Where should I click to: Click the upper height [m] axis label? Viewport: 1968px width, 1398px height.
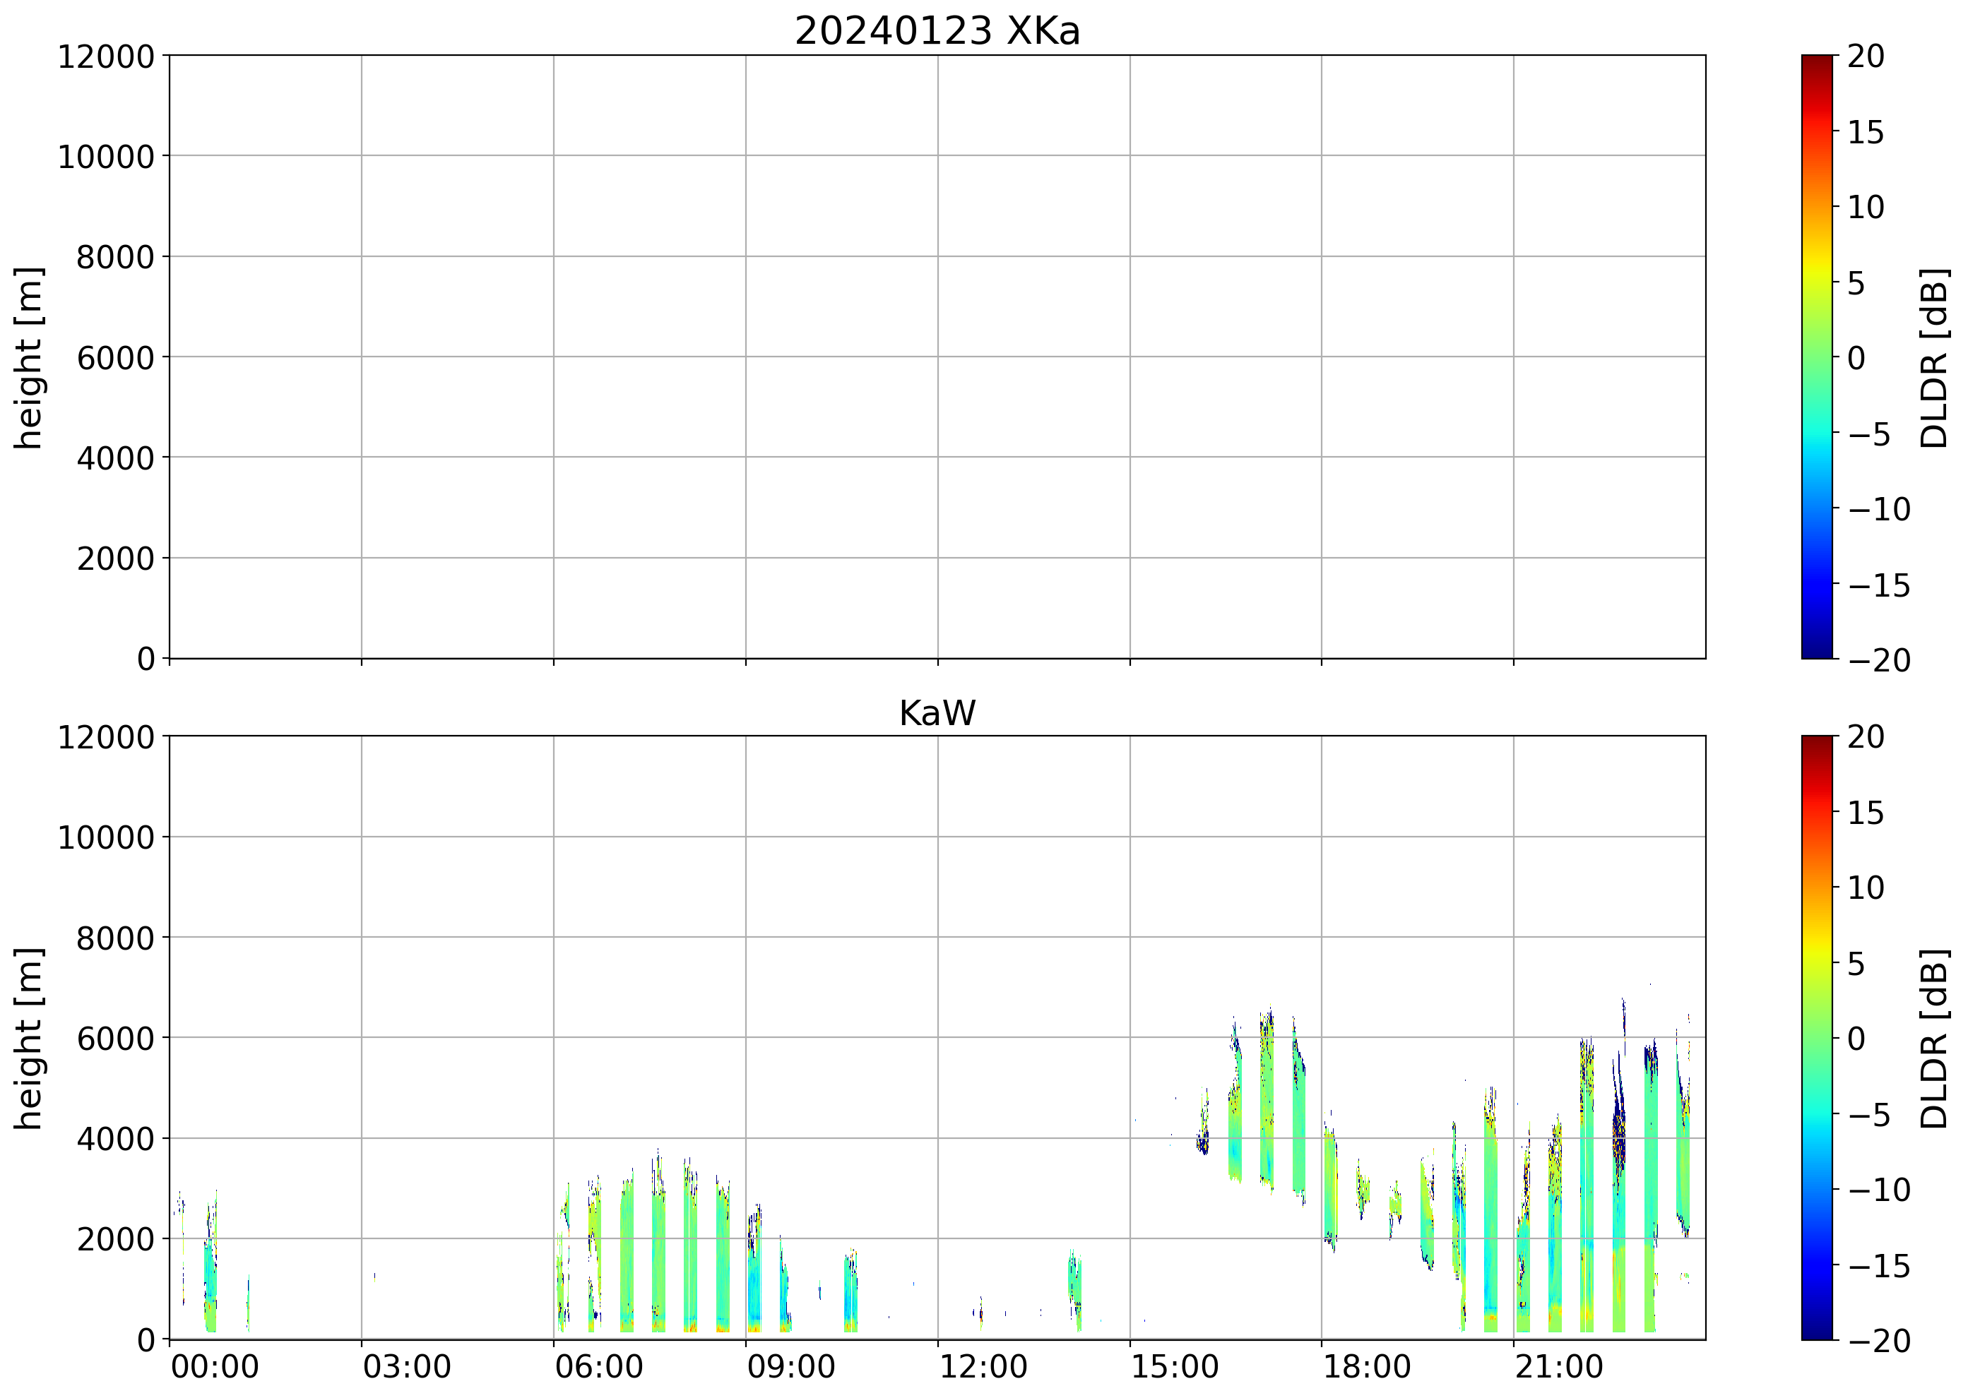[x=29, y=357]
